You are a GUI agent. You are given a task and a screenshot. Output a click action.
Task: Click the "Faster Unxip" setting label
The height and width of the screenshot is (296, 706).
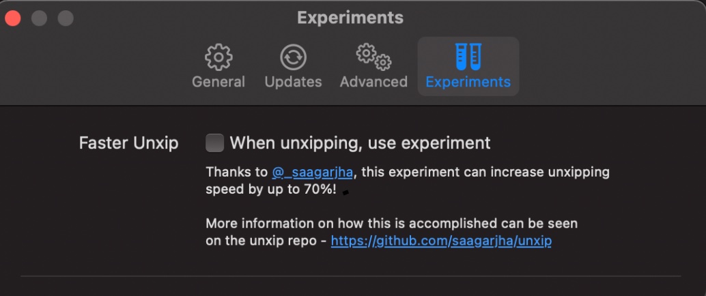pyautogui.click(x=128, y=143)
